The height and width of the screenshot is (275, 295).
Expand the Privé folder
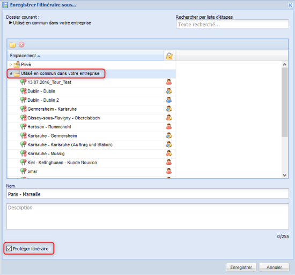(x=11, y=65)
